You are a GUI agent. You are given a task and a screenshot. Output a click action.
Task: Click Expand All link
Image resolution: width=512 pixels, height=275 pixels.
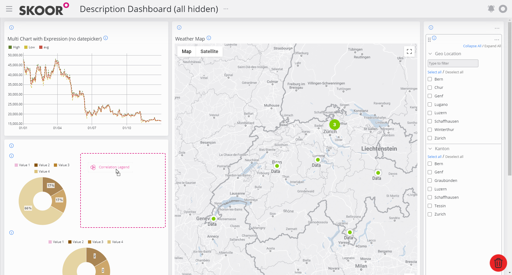point(493,46)
